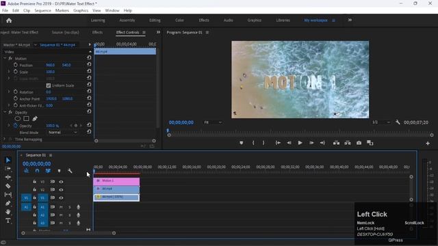Expand the Time Remapping group
Screen dimensions: 438x246
(x=4, y=139)
